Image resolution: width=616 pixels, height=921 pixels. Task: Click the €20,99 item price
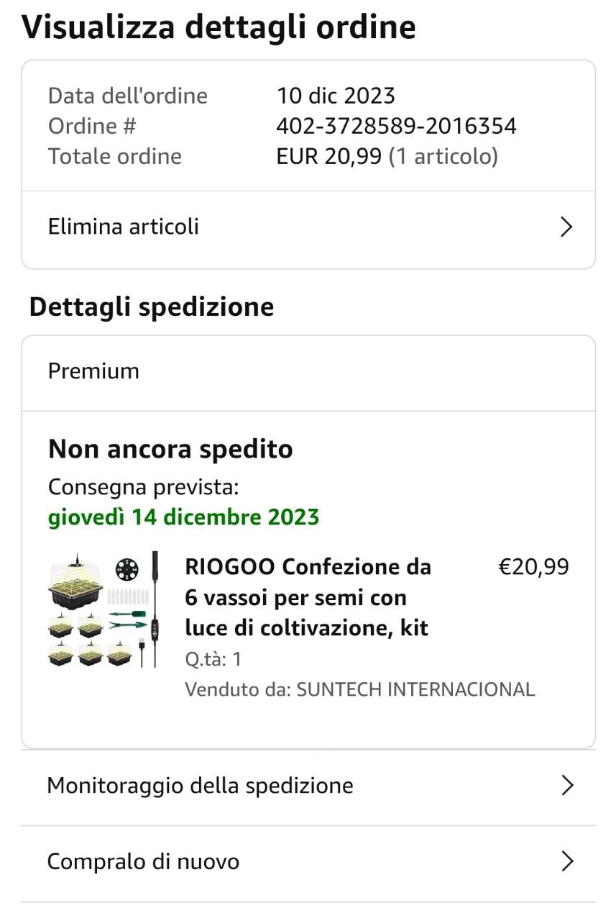533,567
